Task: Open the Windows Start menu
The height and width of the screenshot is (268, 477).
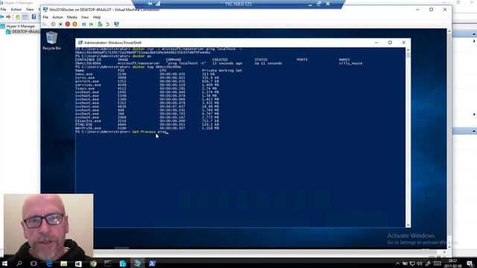Action: coord(4,264)
